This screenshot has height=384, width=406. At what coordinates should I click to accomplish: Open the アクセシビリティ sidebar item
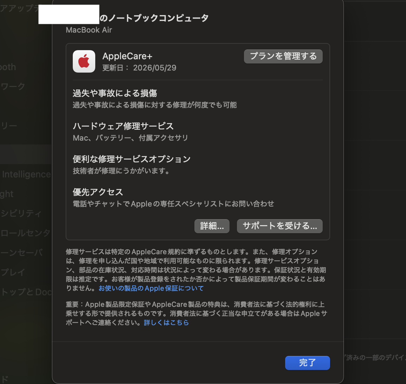tap(21, 214)
